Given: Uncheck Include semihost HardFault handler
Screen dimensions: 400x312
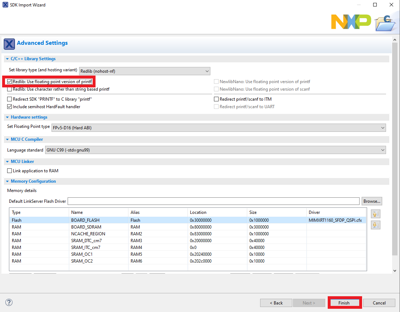Looking at the screenshot, I should pos(10,107).
